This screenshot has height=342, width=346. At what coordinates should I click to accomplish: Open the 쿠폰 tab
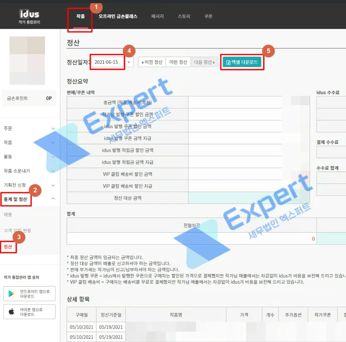(x=208, y=16)
